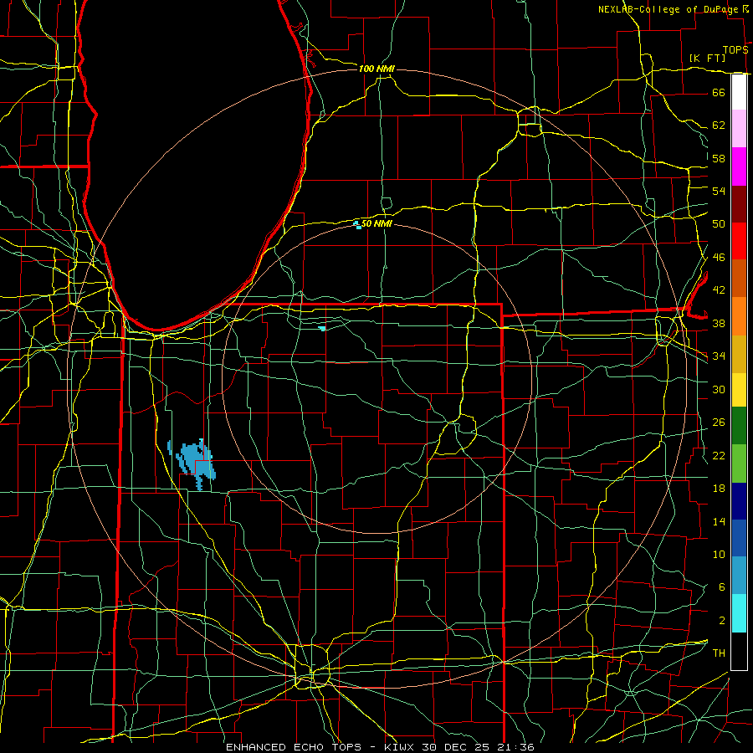
Task: Select the magenta legend color block
Action: click(739, 166)
